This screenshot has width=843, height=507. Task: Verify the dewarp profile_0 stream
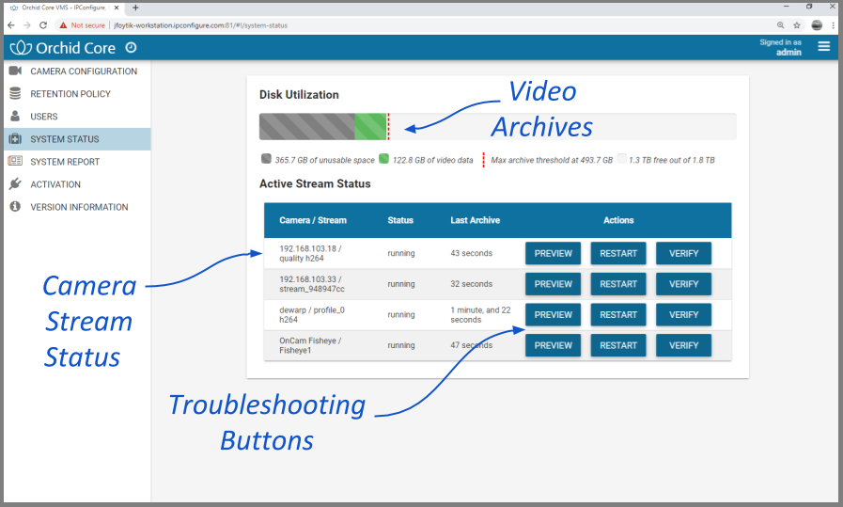pos(683,314)
